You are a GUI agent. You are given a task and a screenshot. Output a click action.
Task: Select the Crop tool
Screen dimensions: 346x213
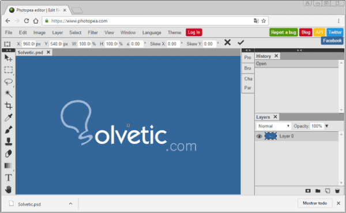[9, 105]
